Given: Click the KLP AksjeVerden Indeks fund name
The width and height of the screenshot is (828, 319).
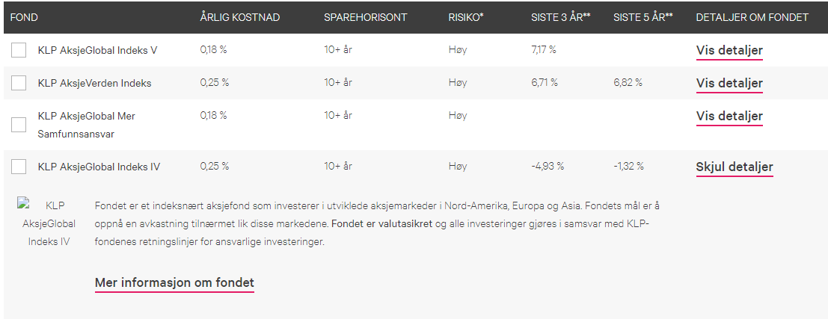Looking at the screenshot, I should [94, 84].
